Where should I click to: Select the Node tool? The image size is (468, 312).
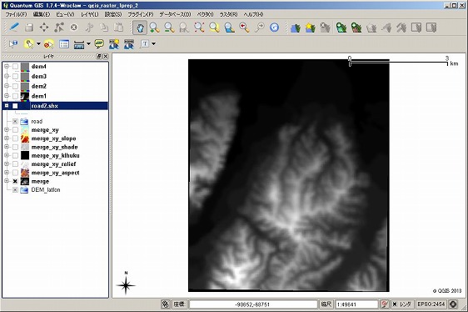[59, 28]
